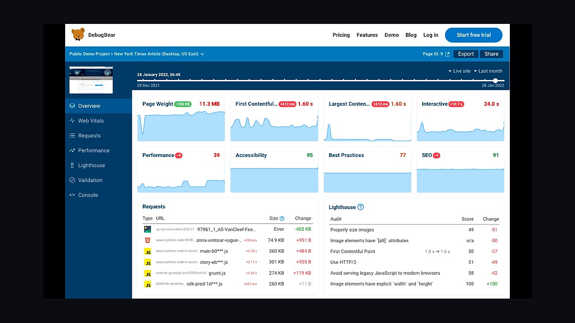Image resolution: width=575 pixels, height=323 pixels.
Task: Click the Lighthouse tower icon in the sidebar
Action: tap(72, 165)
